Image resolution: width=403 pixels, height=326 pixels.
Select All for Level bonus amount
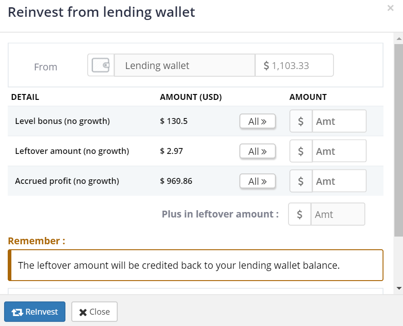(258, 121)
